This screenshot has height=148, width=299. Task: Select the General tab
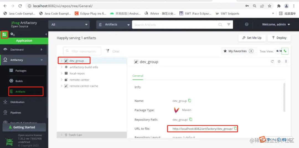[138, 76]
